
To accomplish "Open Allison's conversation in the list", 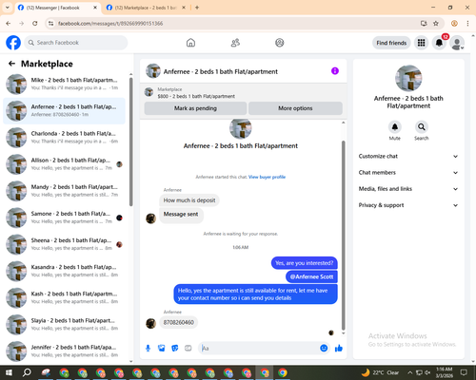I will tap(64, 164).
